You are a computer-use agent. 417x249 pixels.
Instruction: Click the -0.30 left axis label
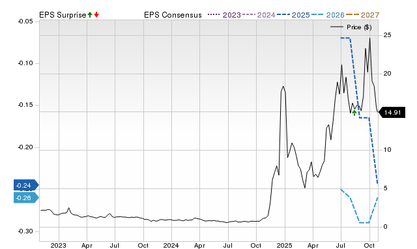tap(25, 231)
